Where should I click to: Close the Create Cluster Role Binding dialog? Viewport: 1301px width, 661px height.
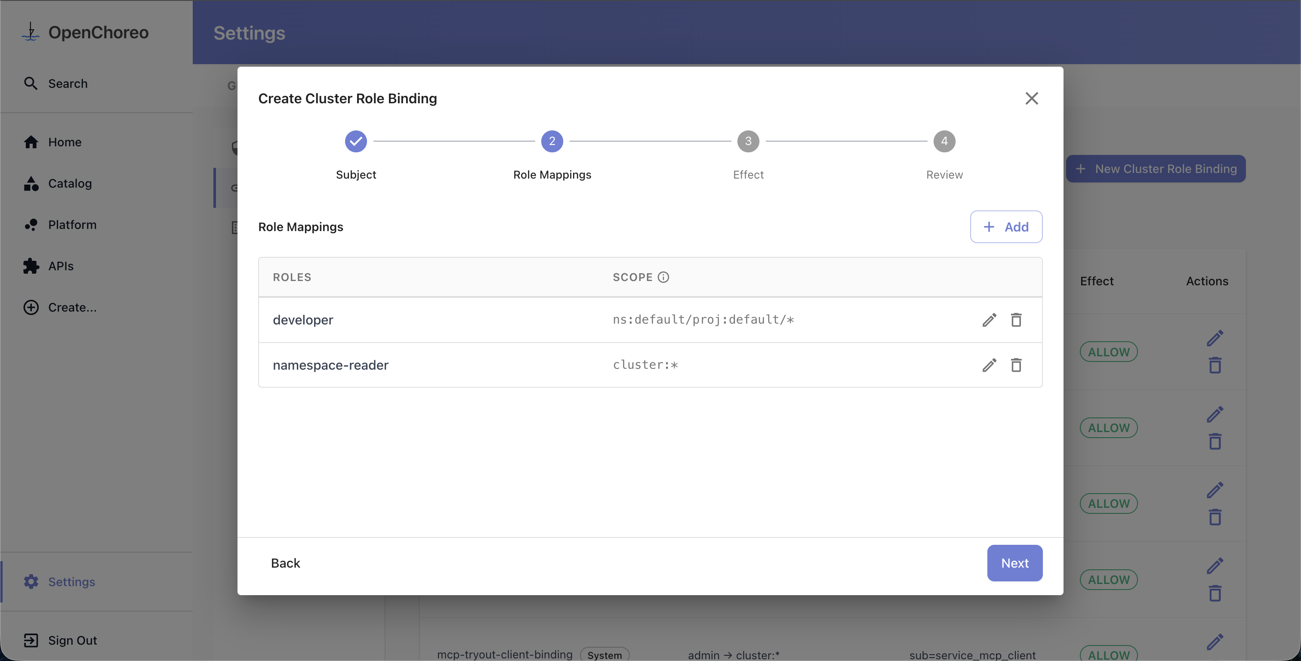pyautogui.click(x=1031, y=98)
